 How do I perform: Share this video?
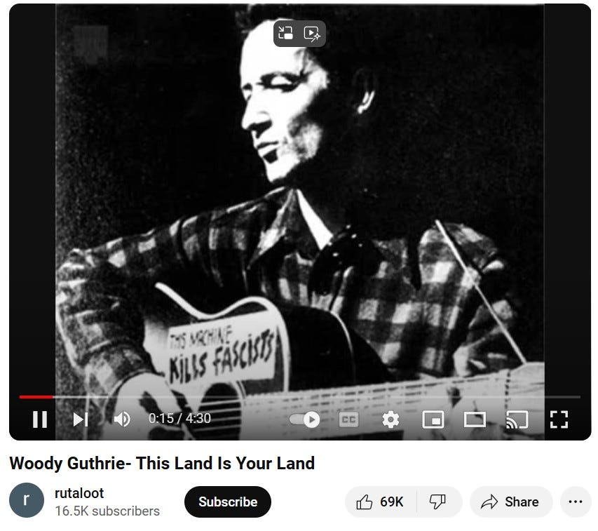click(510, 502)
